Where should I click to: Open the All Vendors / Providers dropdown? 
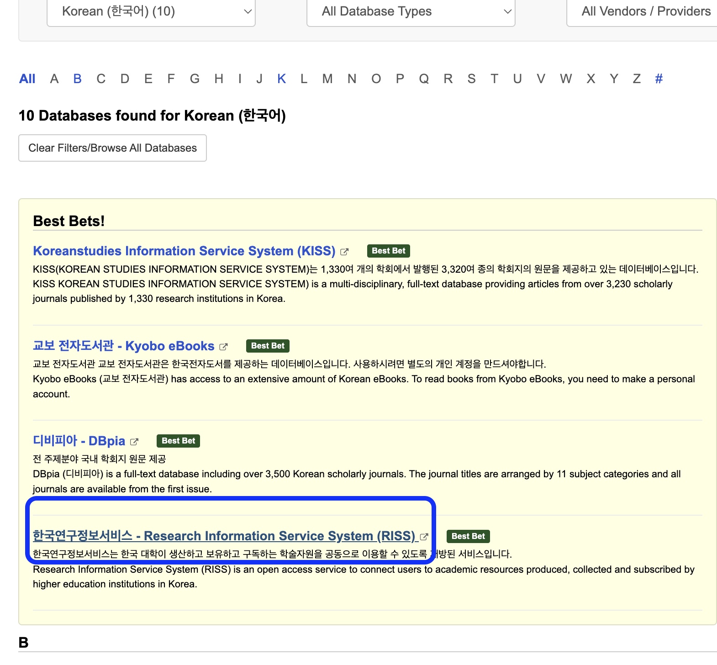click(642, 12)
